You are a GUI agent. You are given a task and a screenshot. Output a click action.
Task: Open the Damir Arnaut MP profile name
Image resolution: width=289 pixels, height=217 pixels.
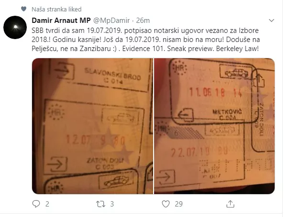(61, 21)
